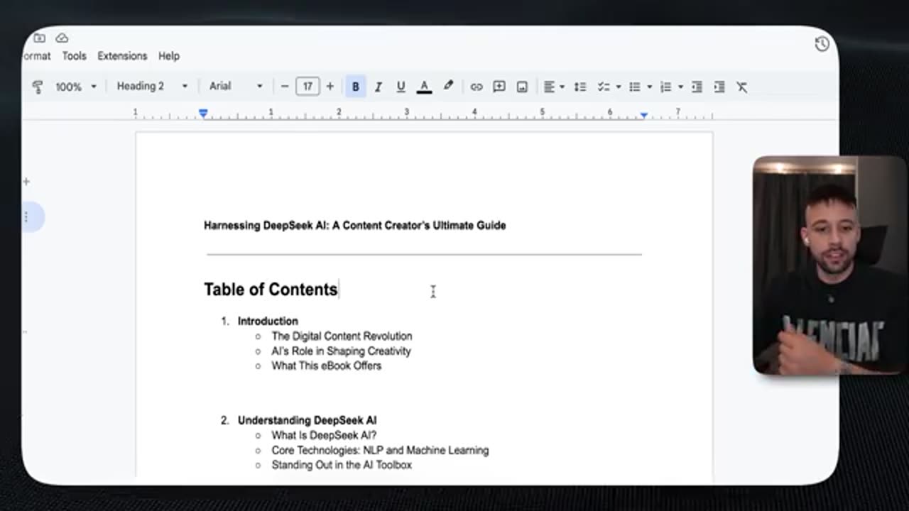Click the bulleted list icon
Image resolution: width=909 pixels, height=511 pixels.
tap(635, 87)
